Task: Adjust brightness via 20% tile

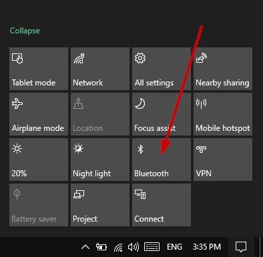Action: tap(39, 160)
